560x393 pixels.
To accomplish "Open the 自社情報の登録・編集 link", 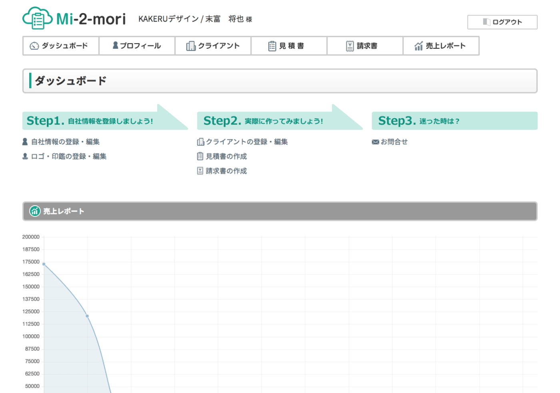I will [65, 142].
